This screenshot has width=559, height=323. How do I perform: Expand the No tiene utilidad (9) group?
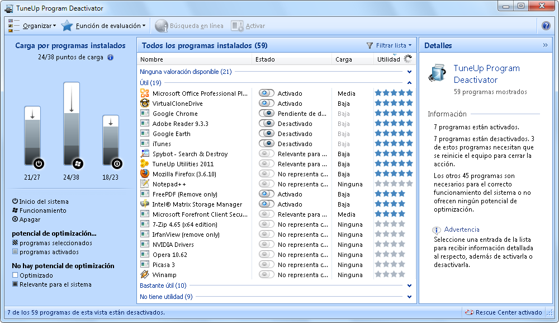pos(409,297)
